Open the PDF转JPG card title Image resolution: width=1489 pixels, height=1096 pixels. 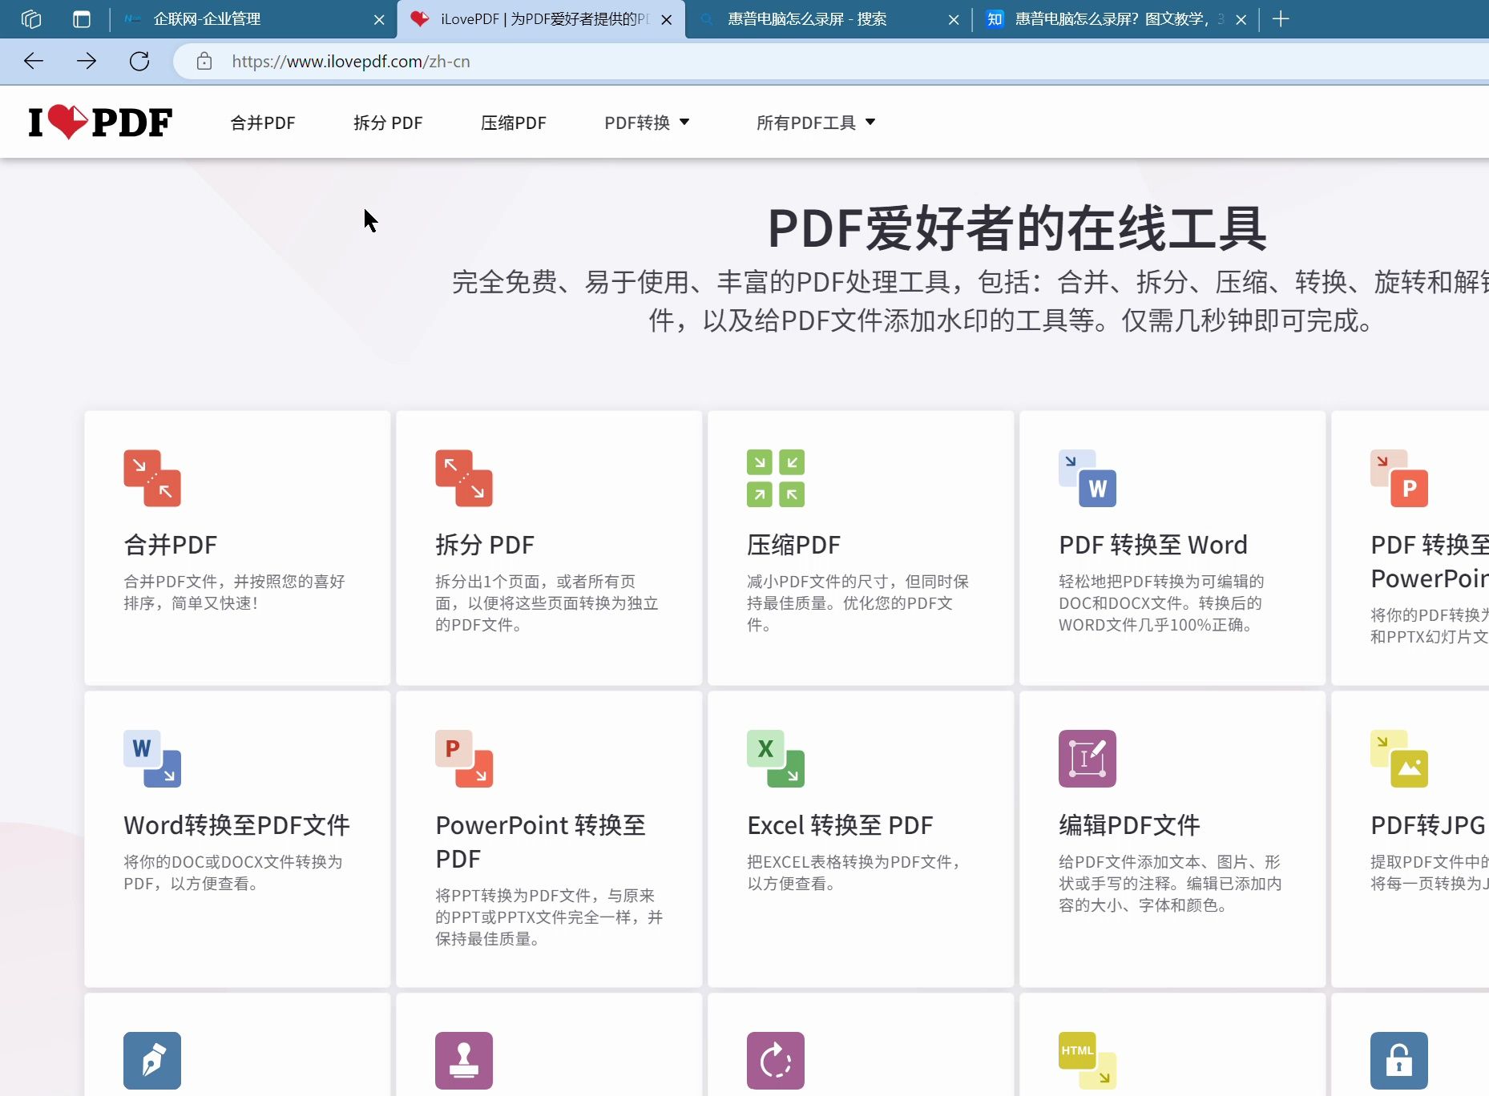tap(1428, 825)
